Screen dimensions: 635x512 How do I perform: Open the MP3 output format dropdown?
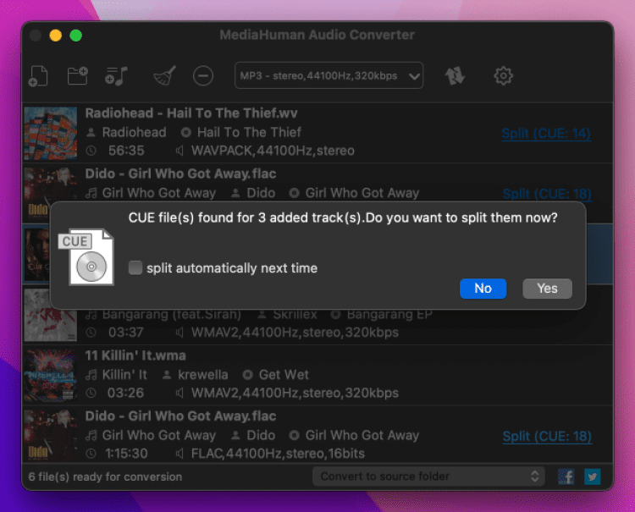pos(329,75)
